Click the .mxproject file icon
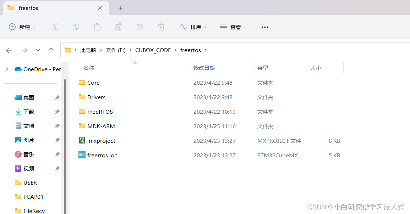 pos(82,140)
